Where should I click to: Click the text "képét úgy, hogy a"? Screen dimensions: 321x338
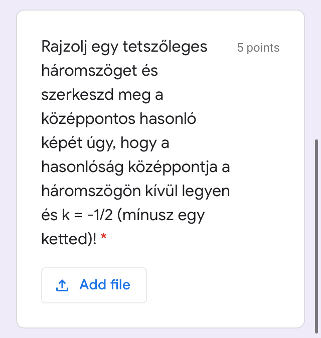105,143
